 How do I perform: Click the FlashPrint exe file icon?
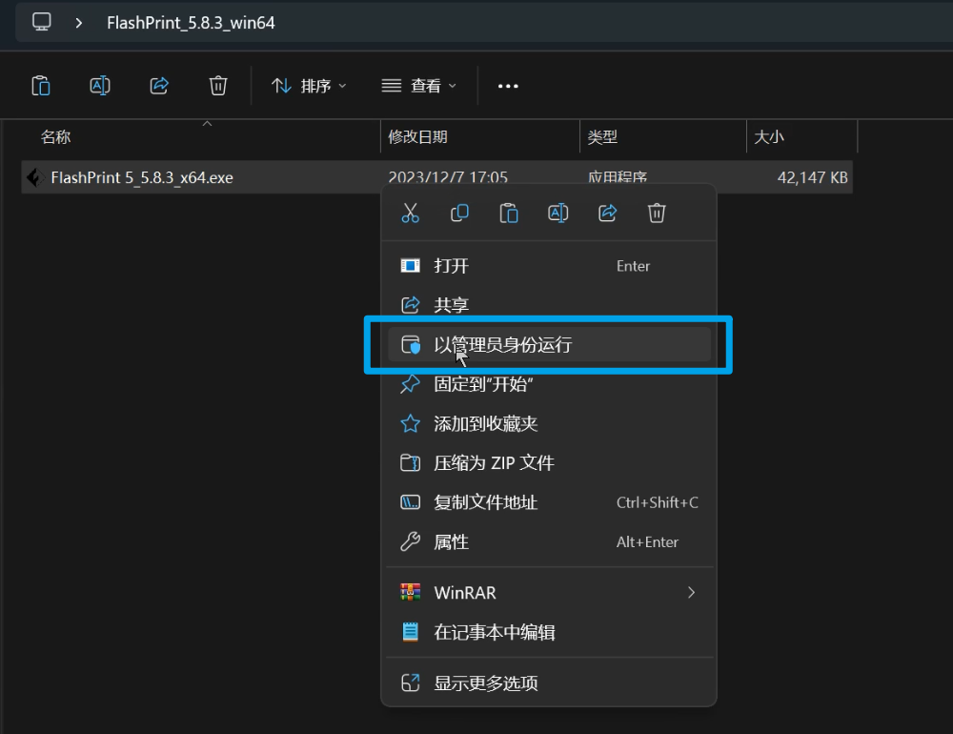[x=34, y=177]
